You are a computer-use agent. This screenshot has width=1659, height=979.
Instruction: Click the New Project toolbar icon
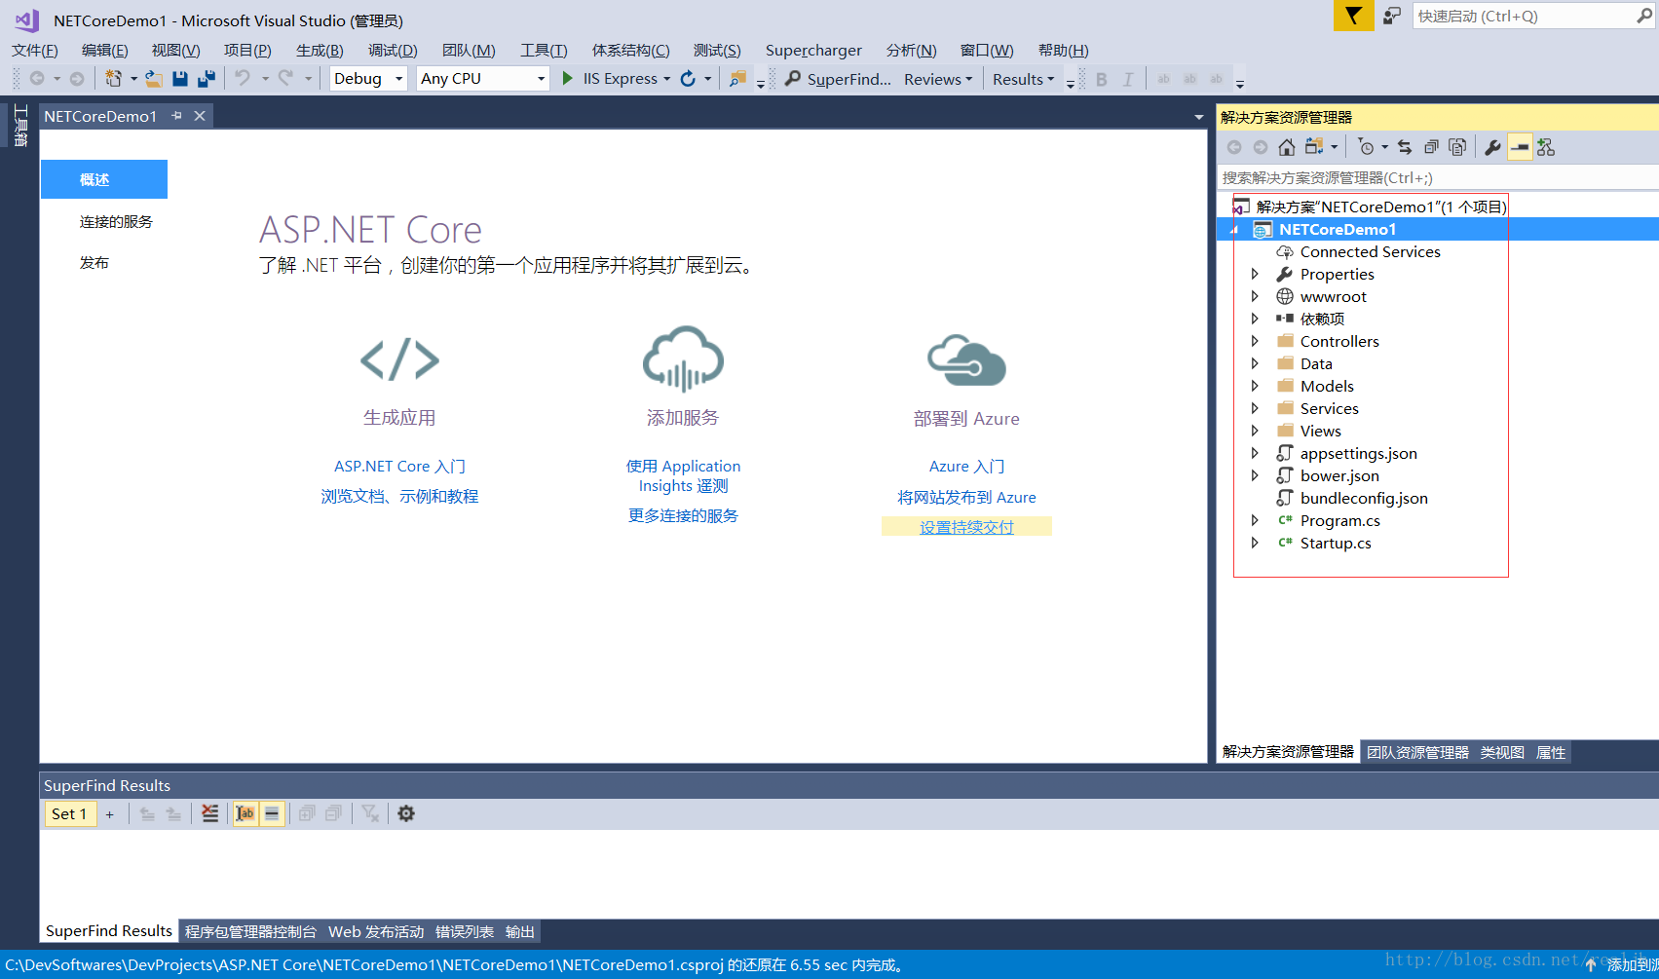coord(114,79)
